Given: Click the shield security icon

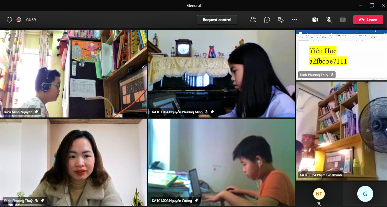Looking at the screenshot, I should coord(9,20).
